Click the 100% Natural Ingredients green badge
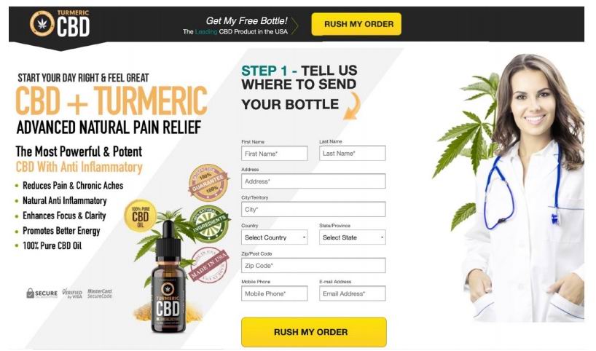 [209, 224]
